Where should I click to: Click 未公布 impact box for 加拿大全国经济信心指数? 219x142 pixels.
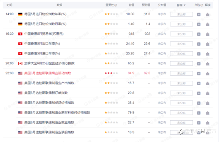click(181, 64)
